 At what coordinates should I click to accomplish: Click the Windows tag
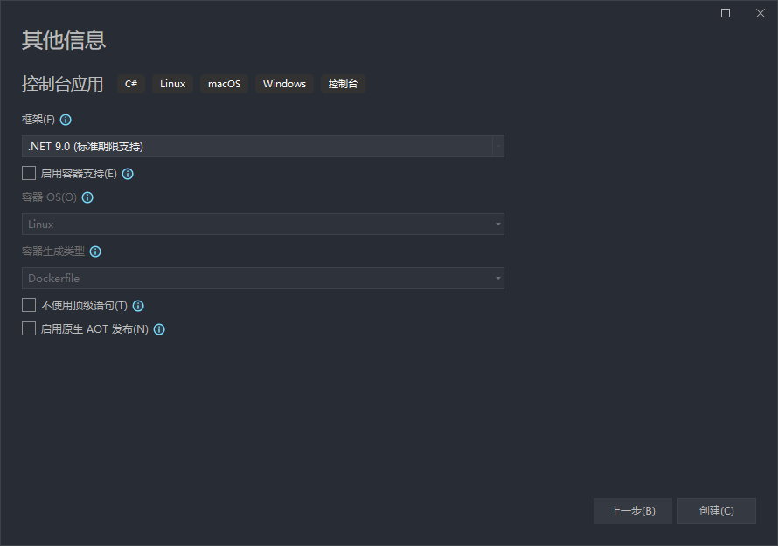tap(284, 84)
